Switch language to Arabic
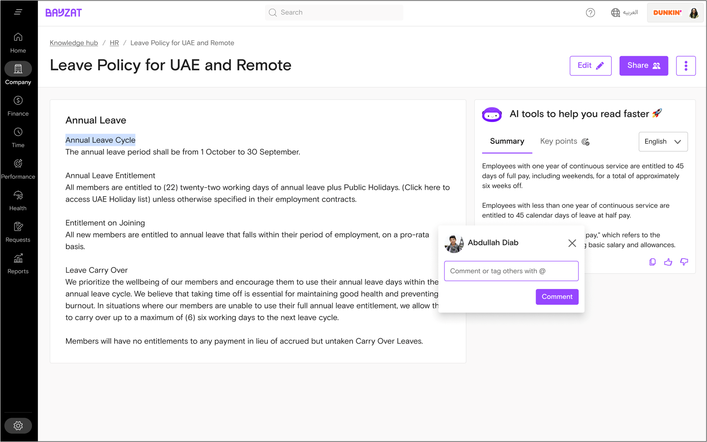This screenshot has width=707, height=442. (x=624, y=13)
